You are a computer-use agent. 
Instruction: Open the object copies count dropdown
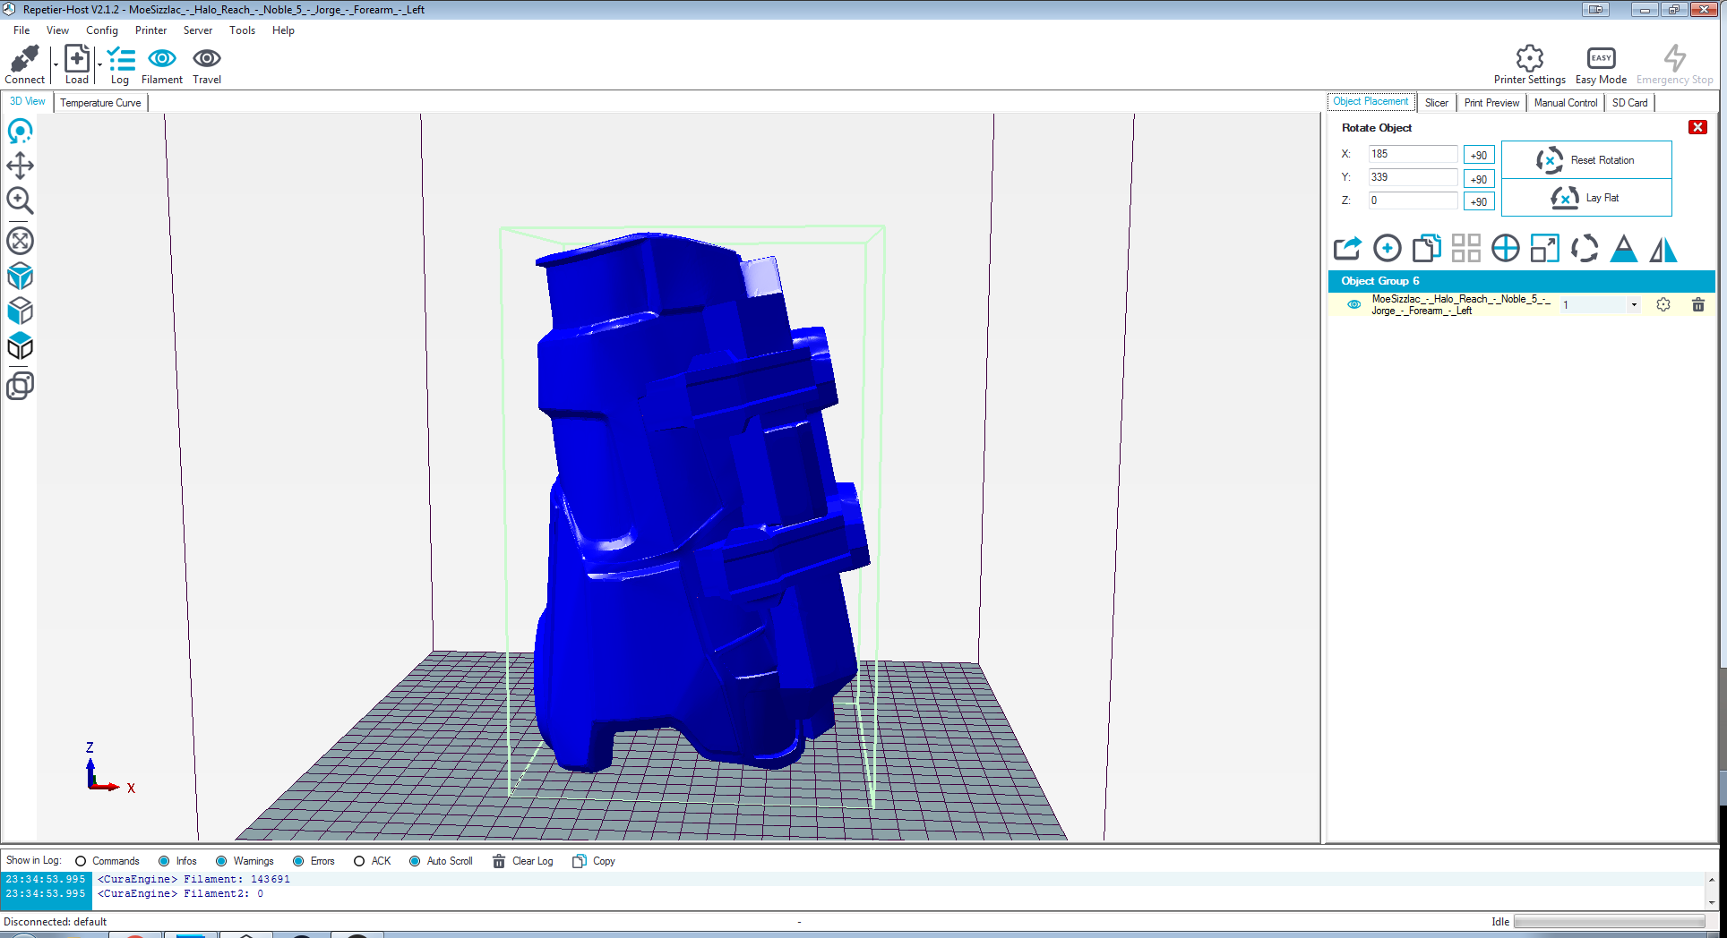[1634, 305]
